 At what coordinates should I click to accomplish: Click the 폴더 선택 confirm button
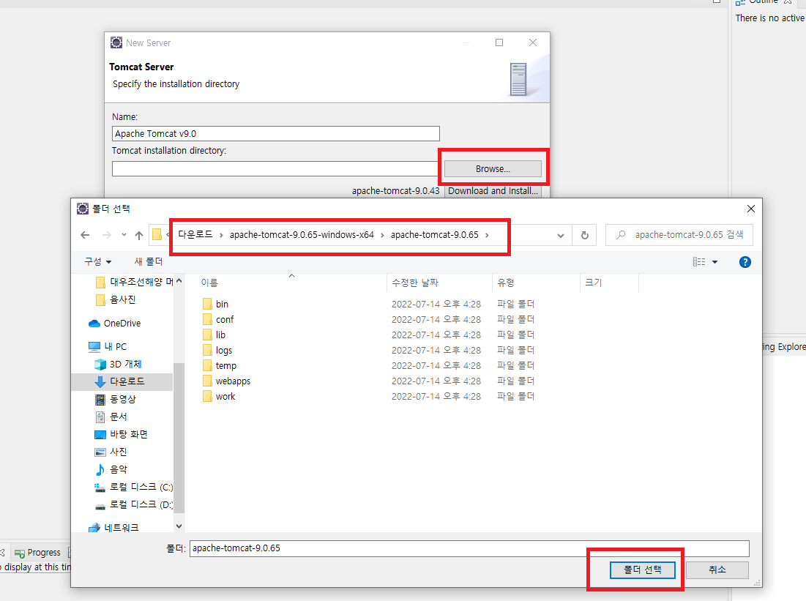click(643, 570)
